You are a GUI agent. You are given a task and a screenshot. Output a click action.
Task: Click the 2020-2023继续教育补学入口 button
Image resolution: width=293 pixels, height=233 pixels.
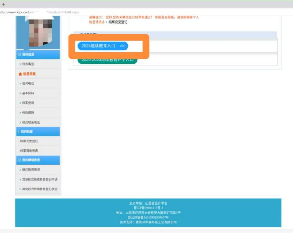(x=107, y=60)
